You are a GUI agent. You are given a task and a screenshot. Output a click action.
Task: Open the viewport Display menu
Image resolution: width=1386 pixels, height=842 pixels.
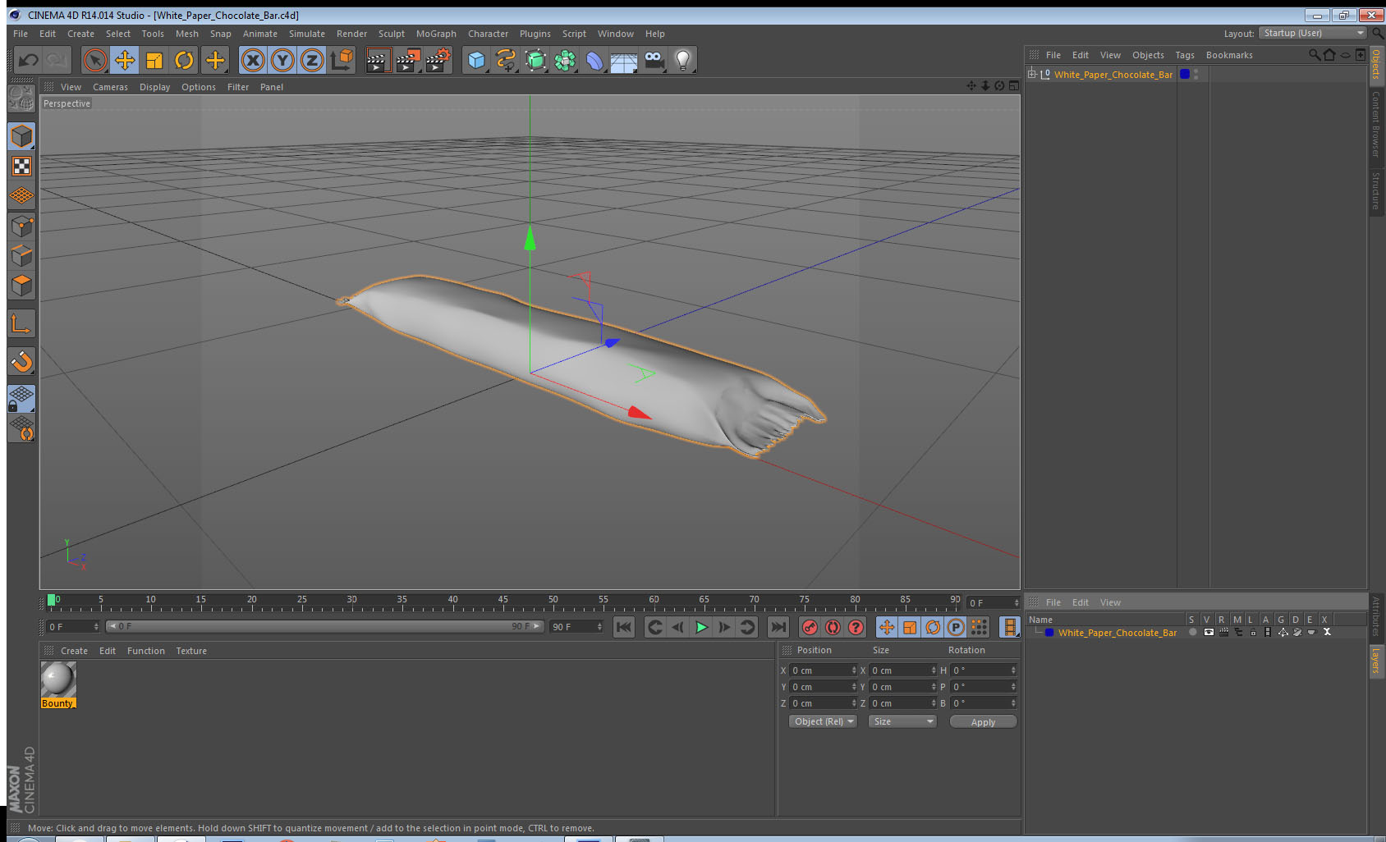(x=154, y=87)
